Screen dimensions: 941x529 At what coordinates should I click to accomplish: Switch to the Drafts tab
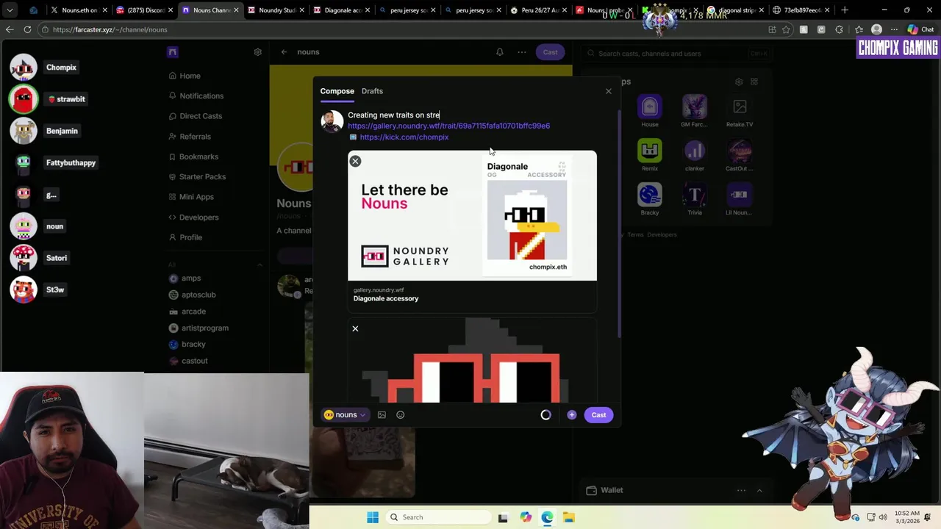(x=372, y=91)
